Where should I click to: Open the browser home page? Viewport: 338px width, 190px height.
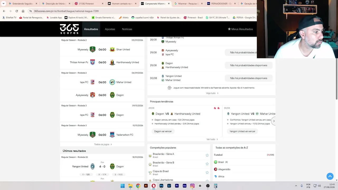coord(23,11)
